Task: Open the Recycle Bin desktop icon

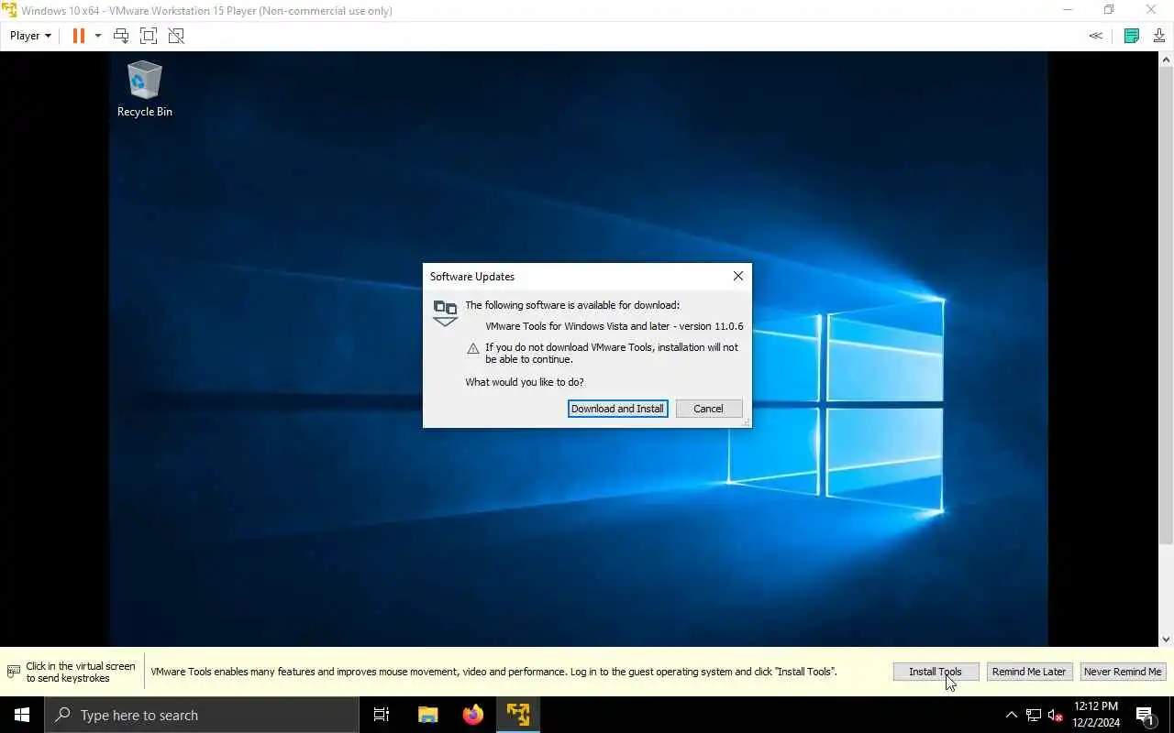Action: coord(144,89)
